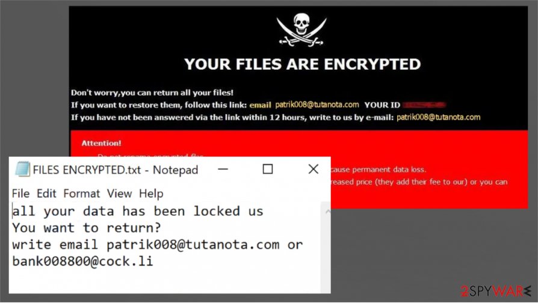Open the File menu in Notepad
The height and width of the screenshot is (303, 538).
20,194
